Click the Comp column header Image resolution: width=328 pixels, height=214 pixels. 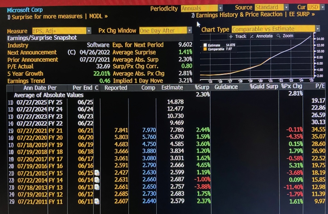(148, 87)
